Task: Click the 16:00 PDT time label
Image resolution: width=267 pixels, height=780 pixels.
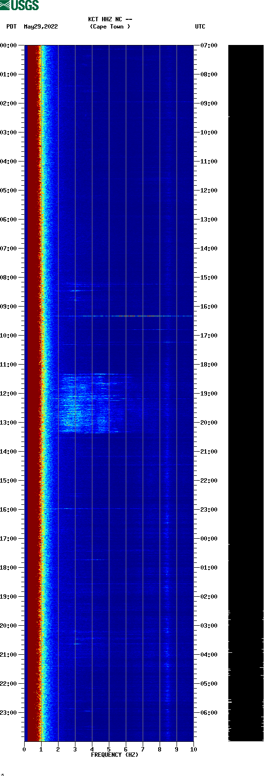Action: pos(9,510)
